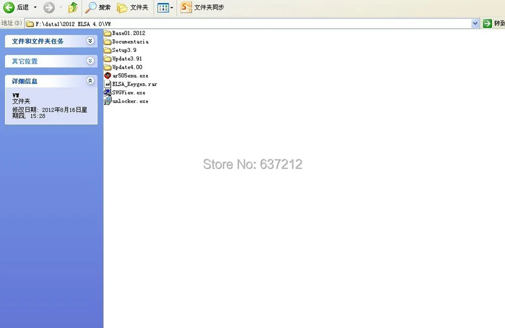The image size is (505, 328).
Task: Click the file name Documentacia
Action: point(130,41)
